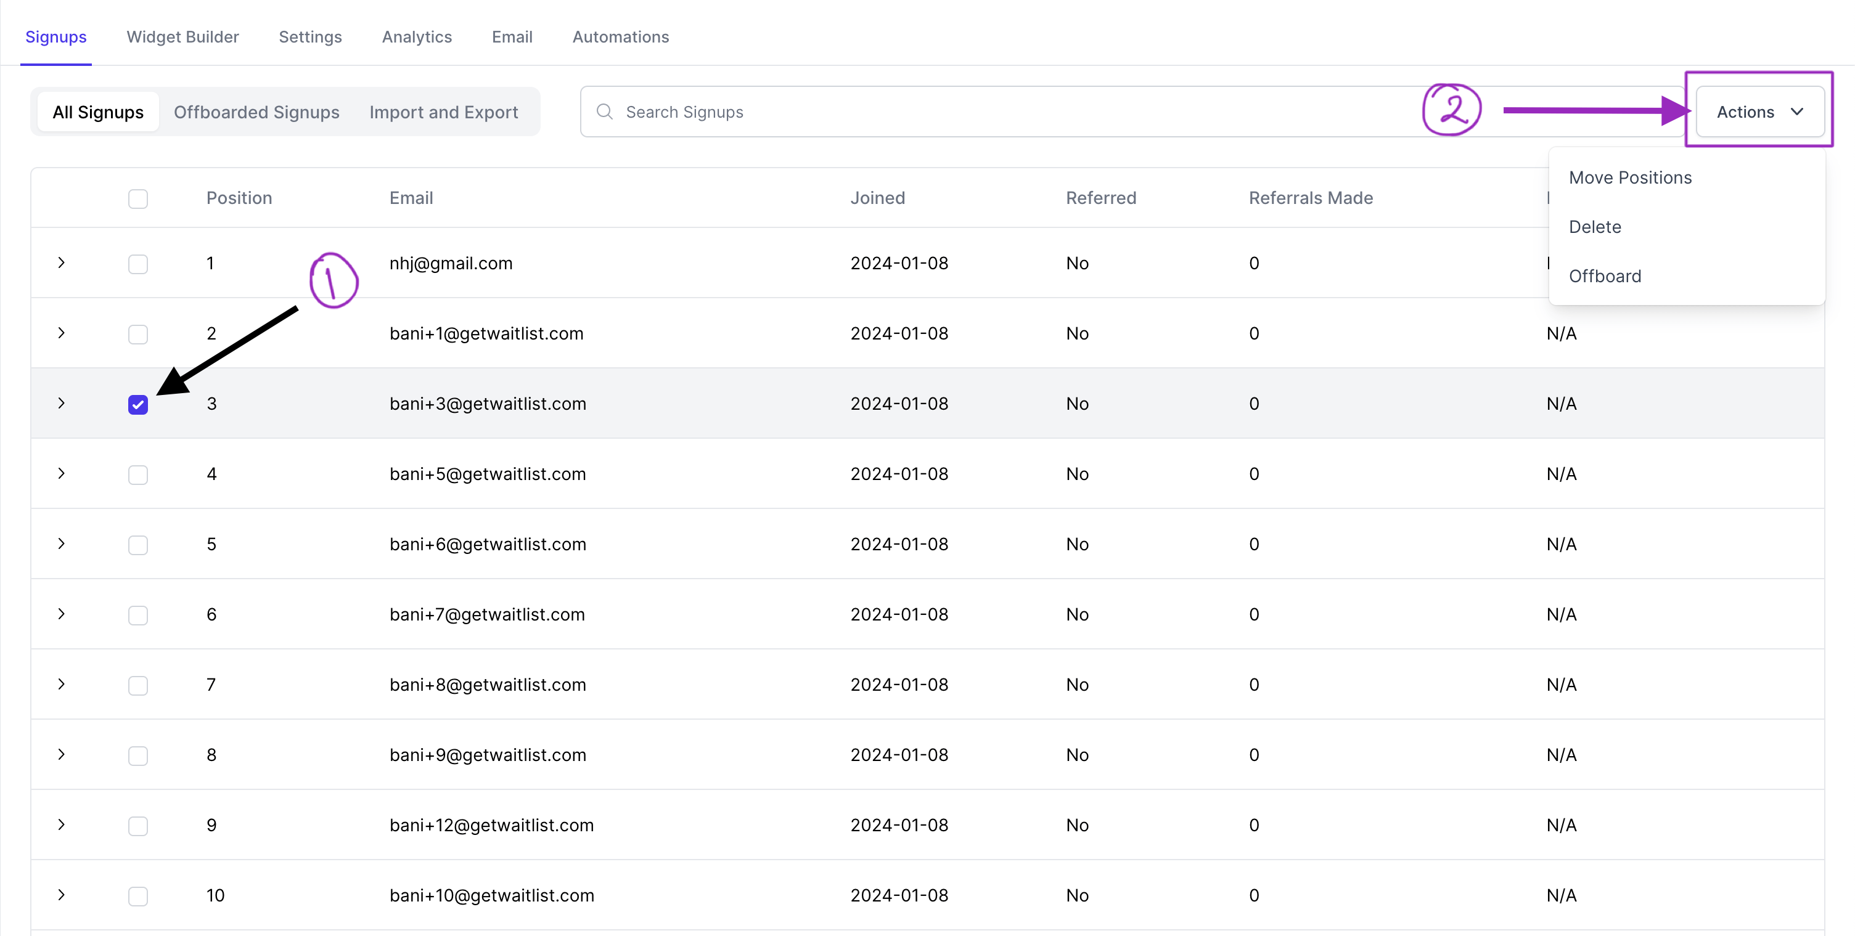1855x936 pixels.
Task: Select checkbox for bani+9@getwaitlist.com
Action: click(137, 756)
